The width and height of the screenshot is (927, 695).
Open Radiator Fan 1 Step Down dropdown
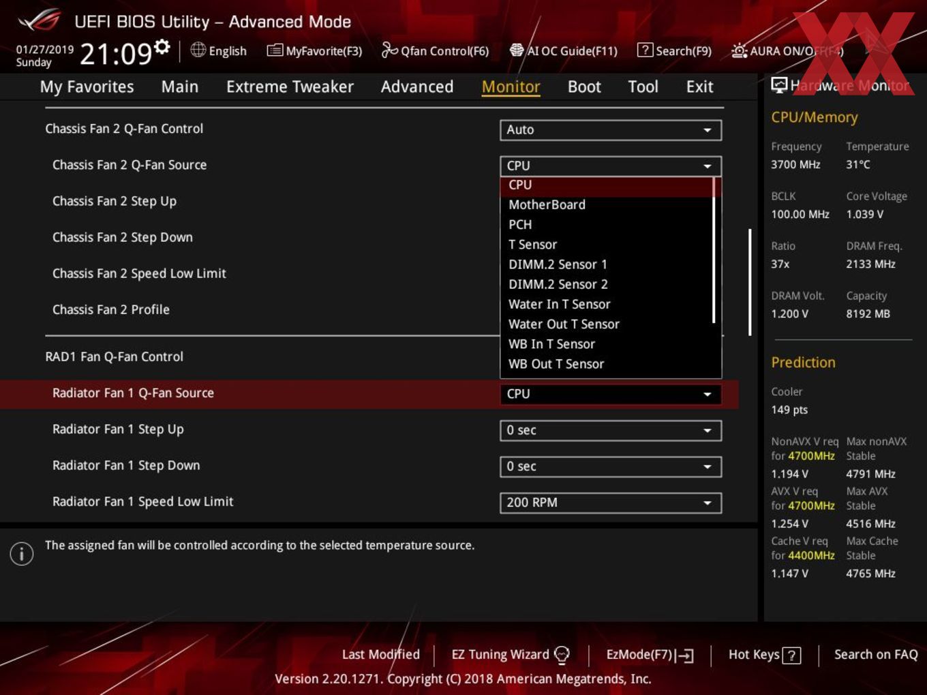click(x=611, y=466)
